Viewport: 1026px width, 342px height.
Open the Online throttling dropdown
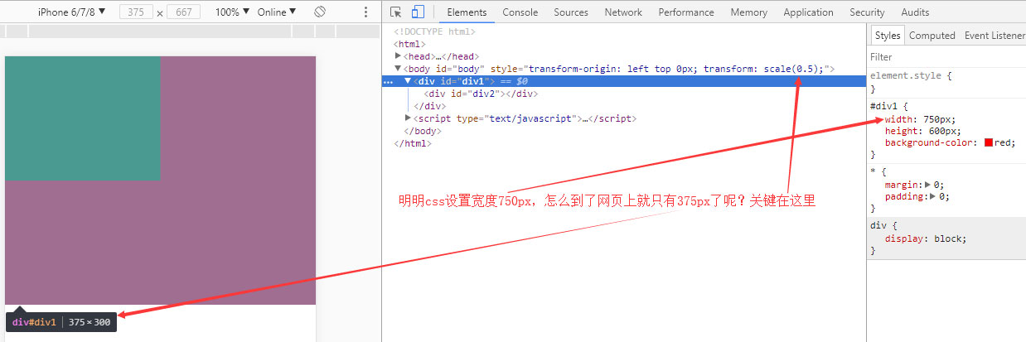[277, 12]
